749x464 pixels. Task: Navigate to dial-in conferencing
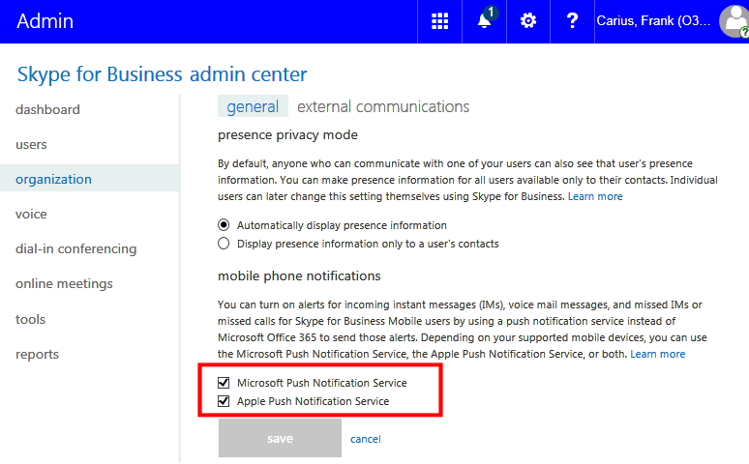point(75,248)
